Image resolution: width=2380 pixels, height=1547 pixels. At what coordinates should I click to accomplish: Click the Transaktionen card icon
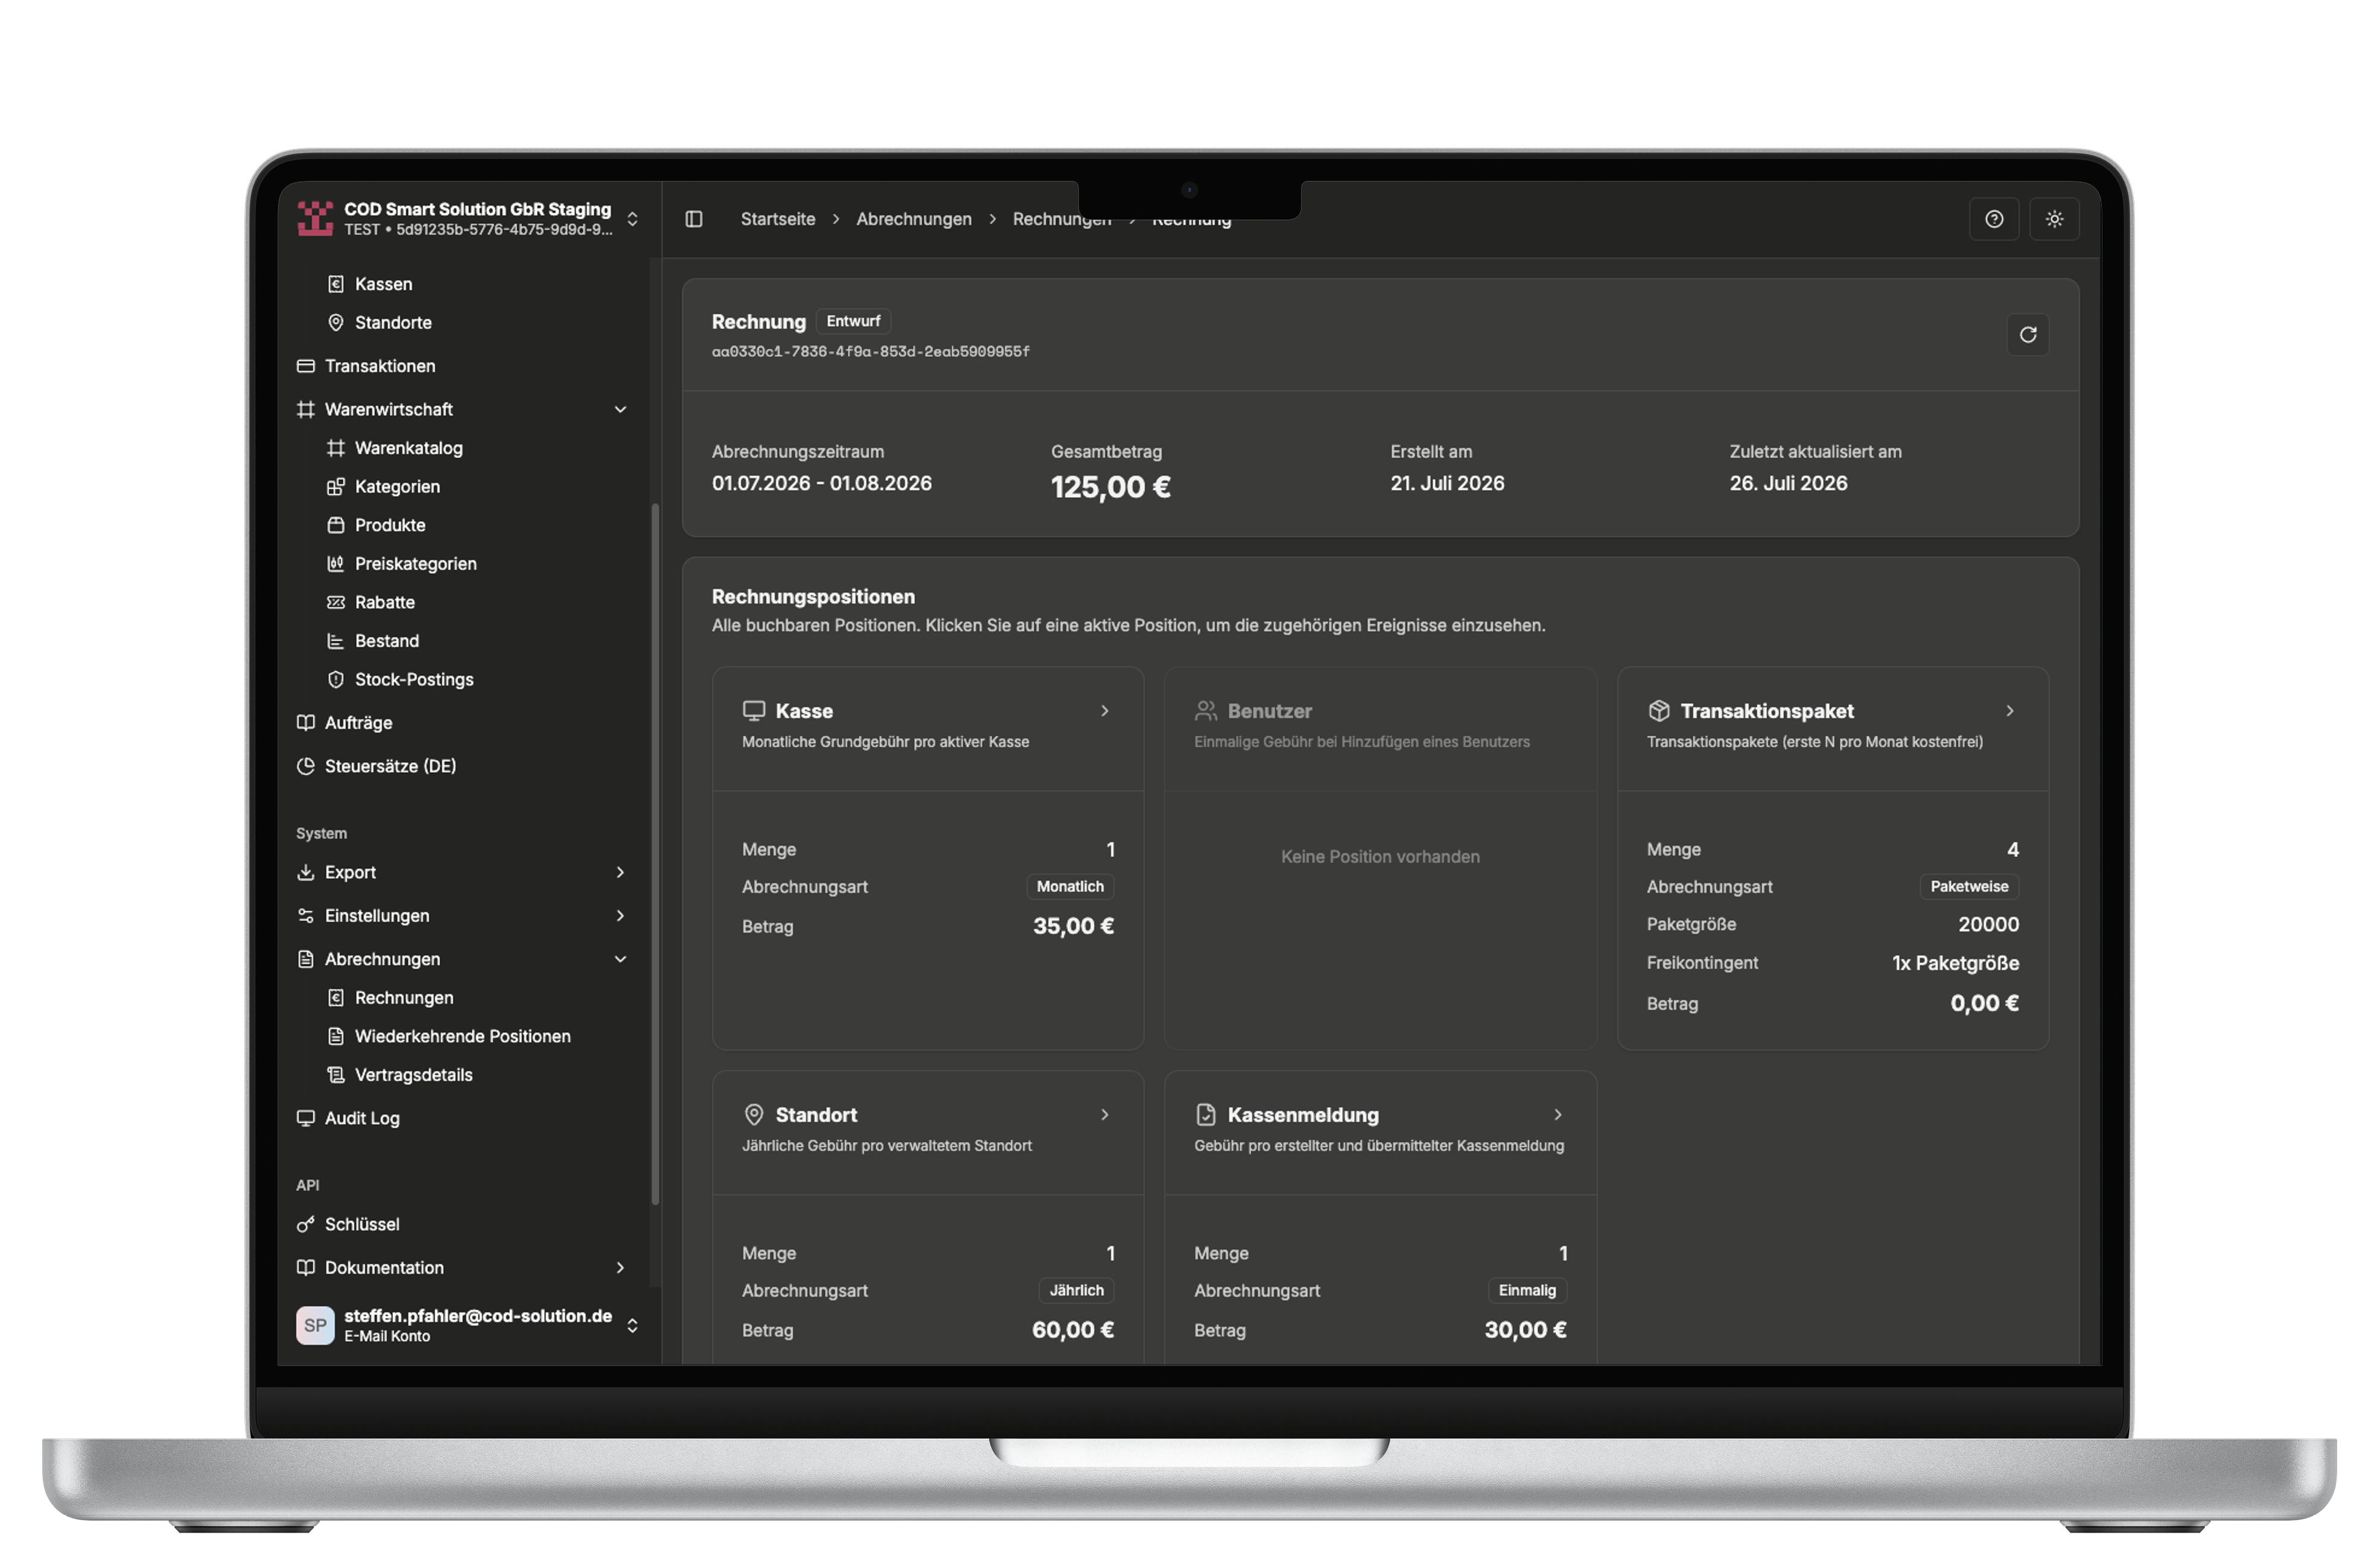(x=306, y=366)
